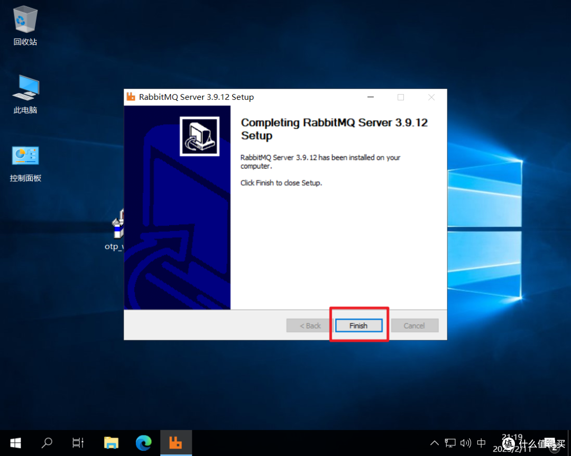Click the 'RabbitMQ Server 3.9.12 Setup' title text
Viewport: 571px width, 456px height.
tap(196, 97)
